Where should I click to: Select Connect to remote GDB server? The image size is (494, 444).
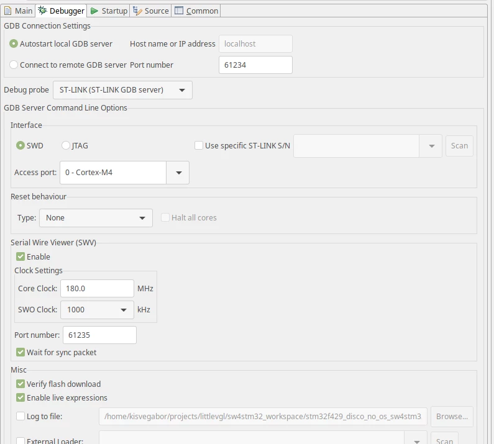tap(68, 65)
